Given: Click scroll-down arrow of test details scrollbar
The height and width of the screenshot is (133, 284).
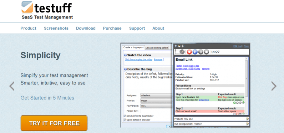Looking at the screenshot, I should tap(247, 113).
